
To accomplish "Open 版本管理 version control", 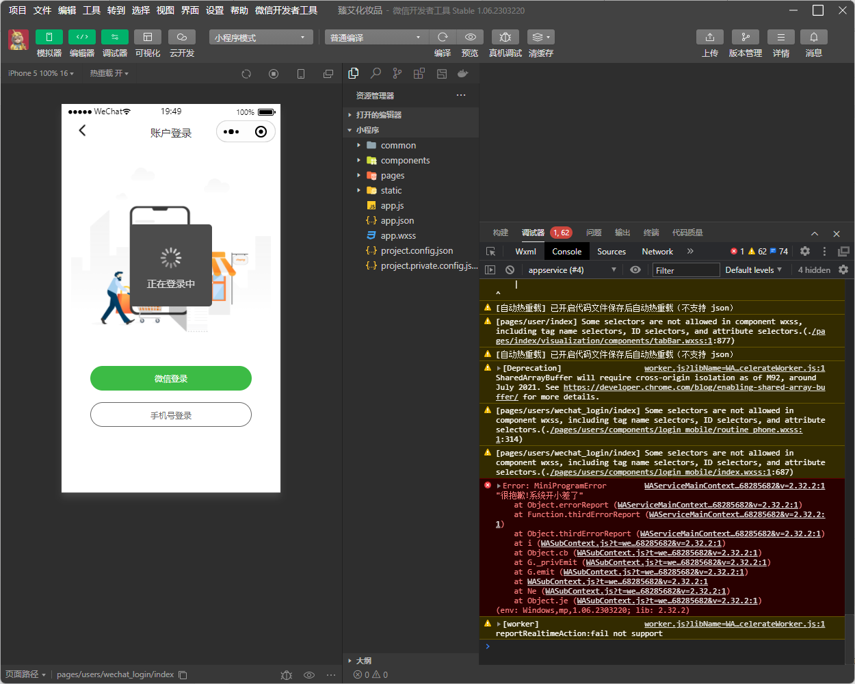I will click(746, 37).
